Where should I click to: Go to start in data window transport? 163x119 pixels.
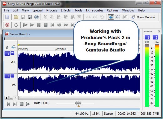point(8,104)
